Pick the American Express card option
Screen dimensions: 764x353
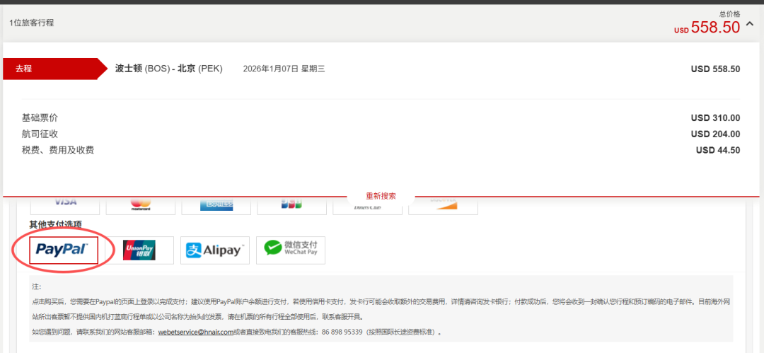(x=216, y=205)
